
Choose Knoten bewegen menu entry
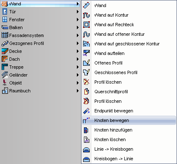tap(129, 120)
